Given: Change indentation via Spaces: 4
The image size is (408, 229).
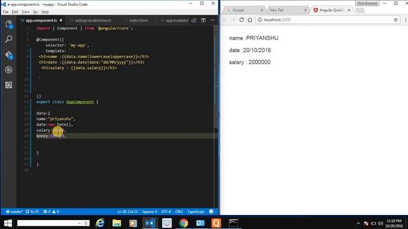Looking at the screenshot, I should (x=150, y=212).
